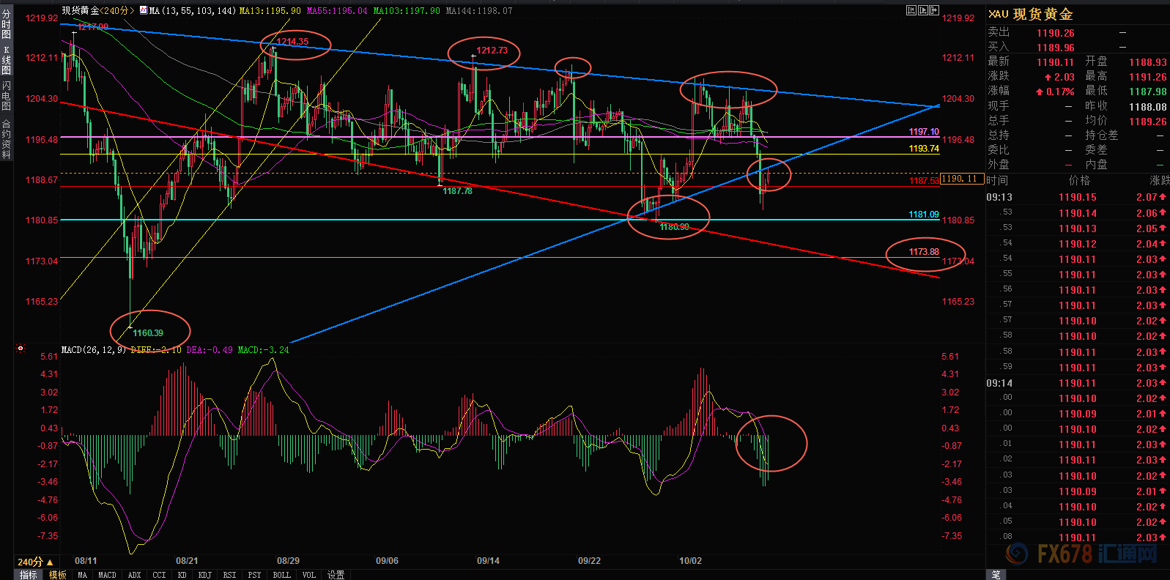Viewport: 1170px width, 580px height.
Task: Click the third chart panel arrow icon
Action: pyautogui.click(x=934, y=10)
